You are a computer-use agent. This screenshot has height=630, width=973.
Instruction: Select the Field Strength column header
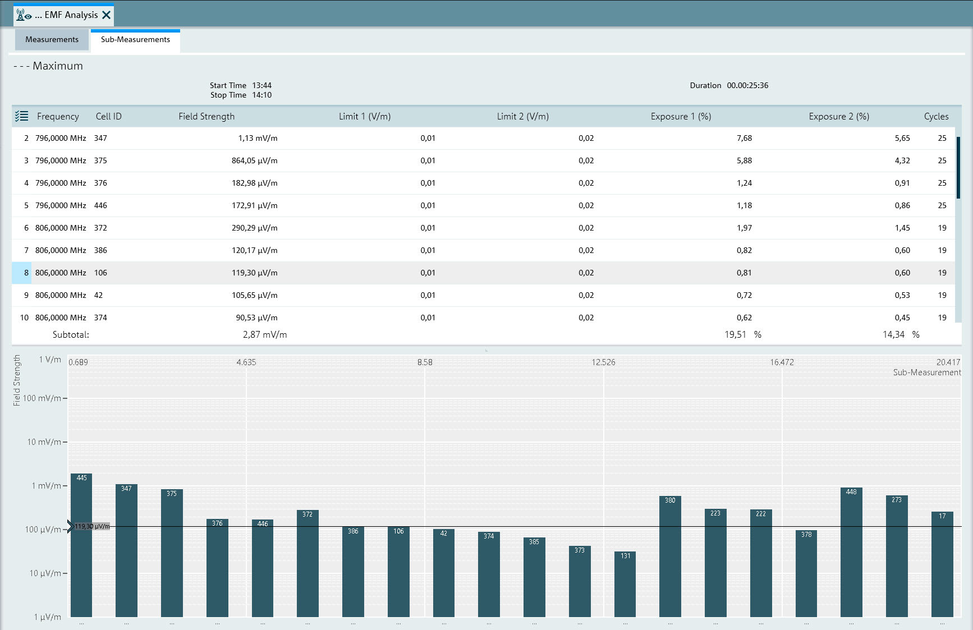[206, 116]
